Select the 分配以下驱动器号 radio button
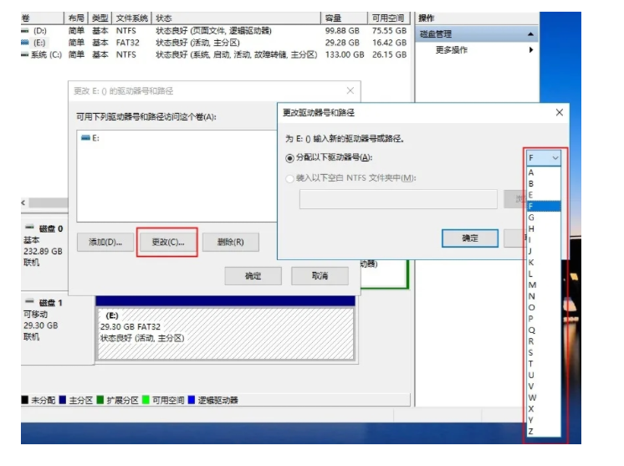 tap(290, 157)
